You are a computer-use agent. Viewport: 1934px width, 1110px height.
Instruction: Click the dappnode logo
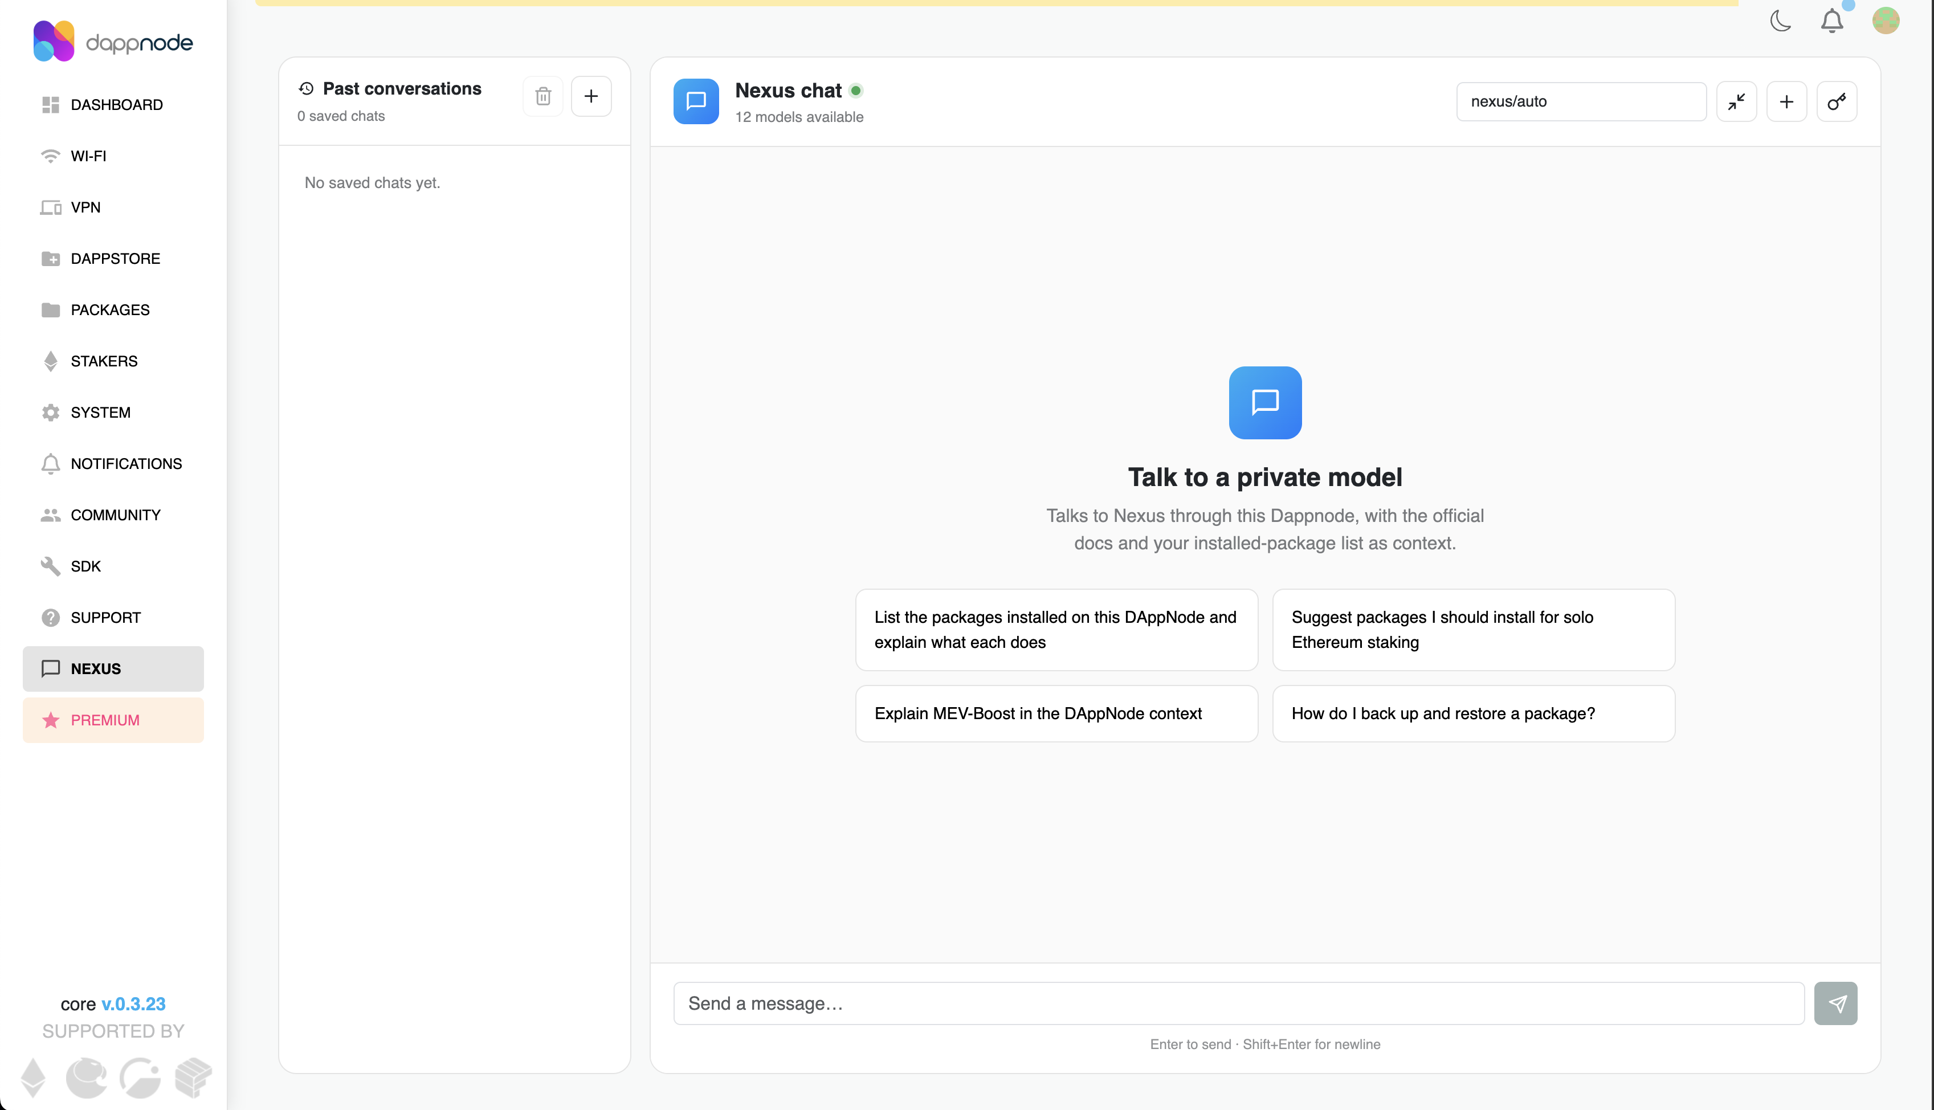coord(113,41)
